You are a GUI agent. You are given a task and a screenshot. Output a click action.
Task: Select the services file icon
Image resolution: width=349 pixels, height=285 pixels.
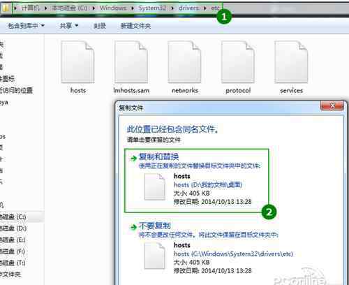pyautogui.click(x=291, y=62)
